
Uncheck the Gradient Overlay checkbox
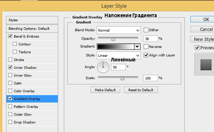click(10, 99)
